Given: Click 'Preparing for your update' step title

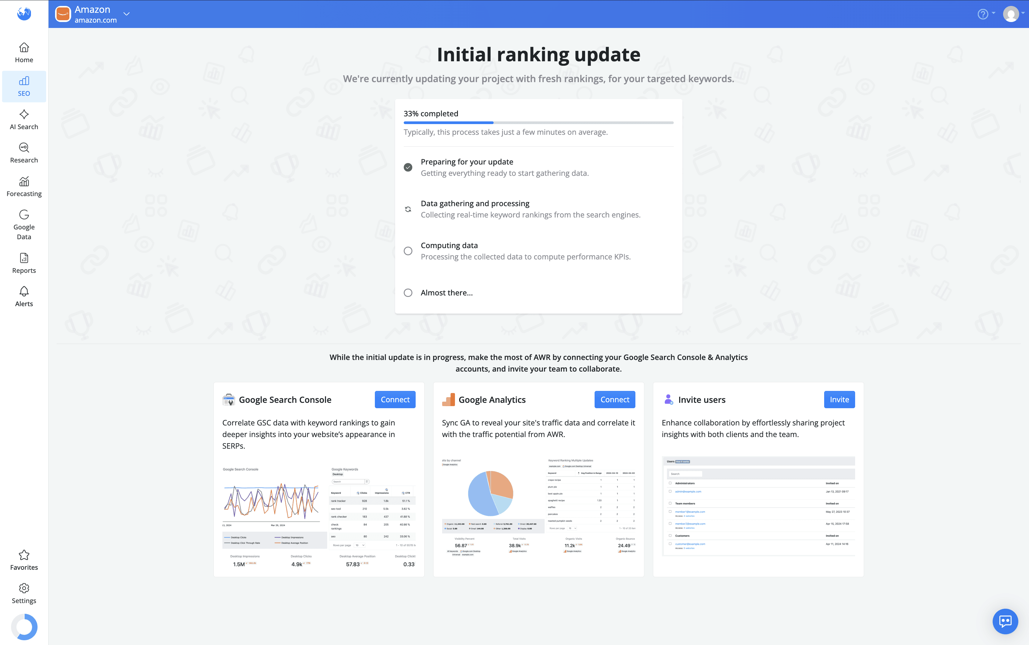Looking at the screenshot, I should click(x=467, y=162).
